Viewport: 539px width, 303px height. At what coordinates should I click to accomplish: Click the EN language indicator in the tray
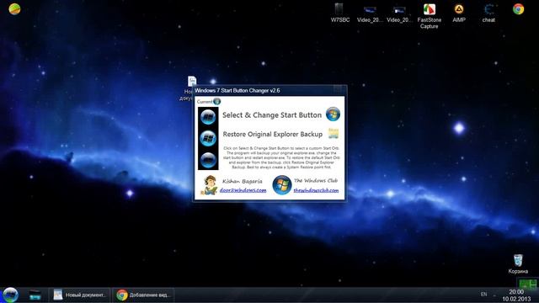click(x=483, y=295)
